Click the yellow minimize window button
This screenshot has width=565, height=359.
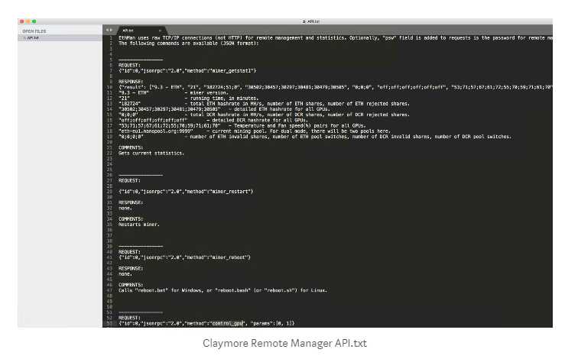(x=28, y=21)
